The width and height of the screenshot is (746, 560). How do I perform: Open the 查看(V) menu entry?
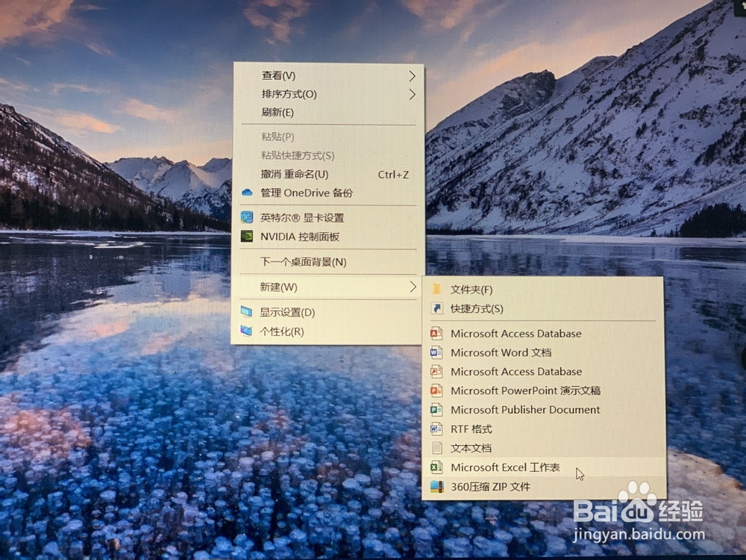327,75
